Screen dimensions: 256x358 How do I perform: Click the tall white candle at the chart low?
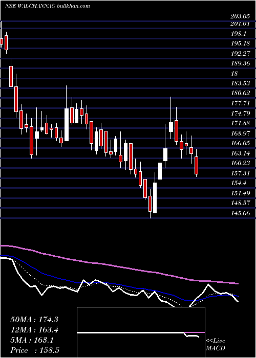(x=155, y=198)
